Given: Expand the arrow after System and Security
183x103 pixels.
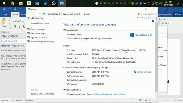Looking at the screenshot, I should tap(82, 14).
